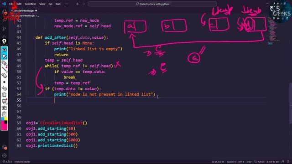
Task: Open feedback icon in status bar
Action: (x=283, y=162)
